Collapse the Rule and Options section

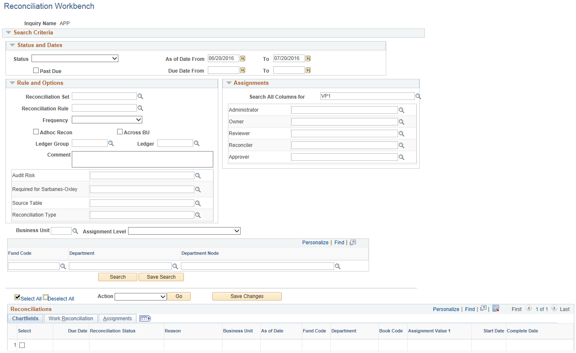pos(12,83)
